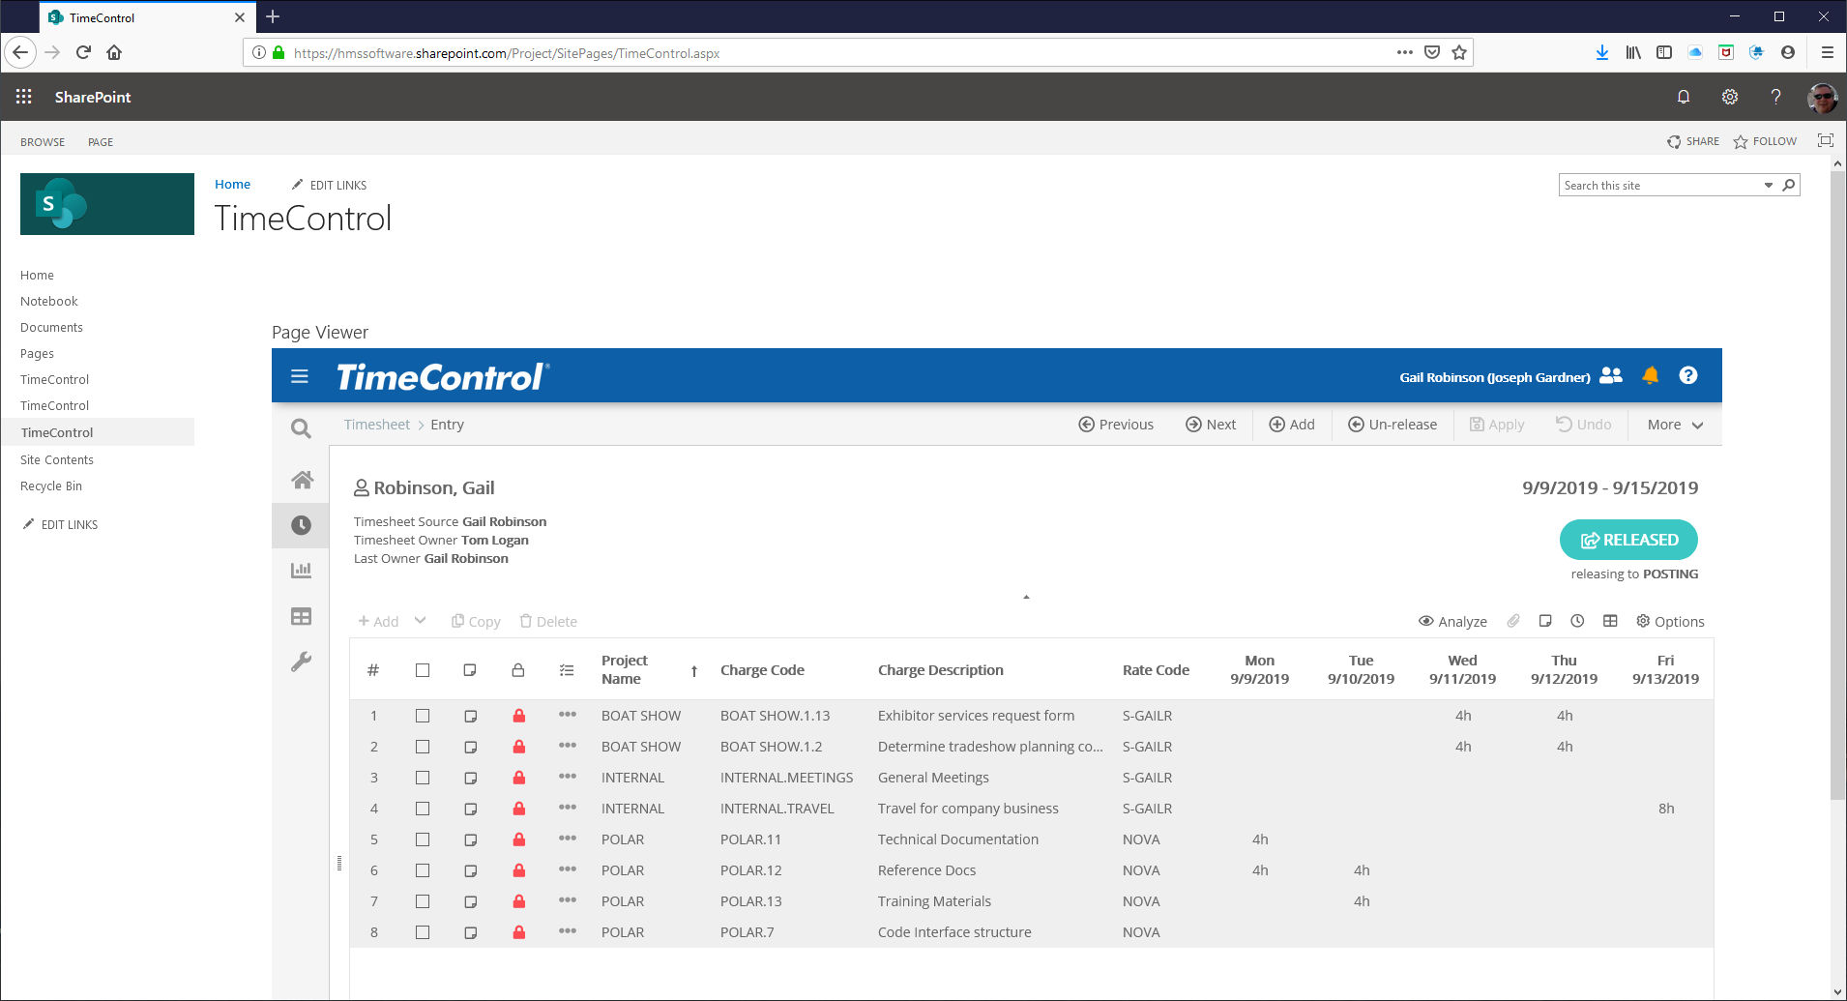Image resolution: width=1847 pixels, height=1001 pixels.
Task: Open the tools wrench icon
Action: click(301, 662)
